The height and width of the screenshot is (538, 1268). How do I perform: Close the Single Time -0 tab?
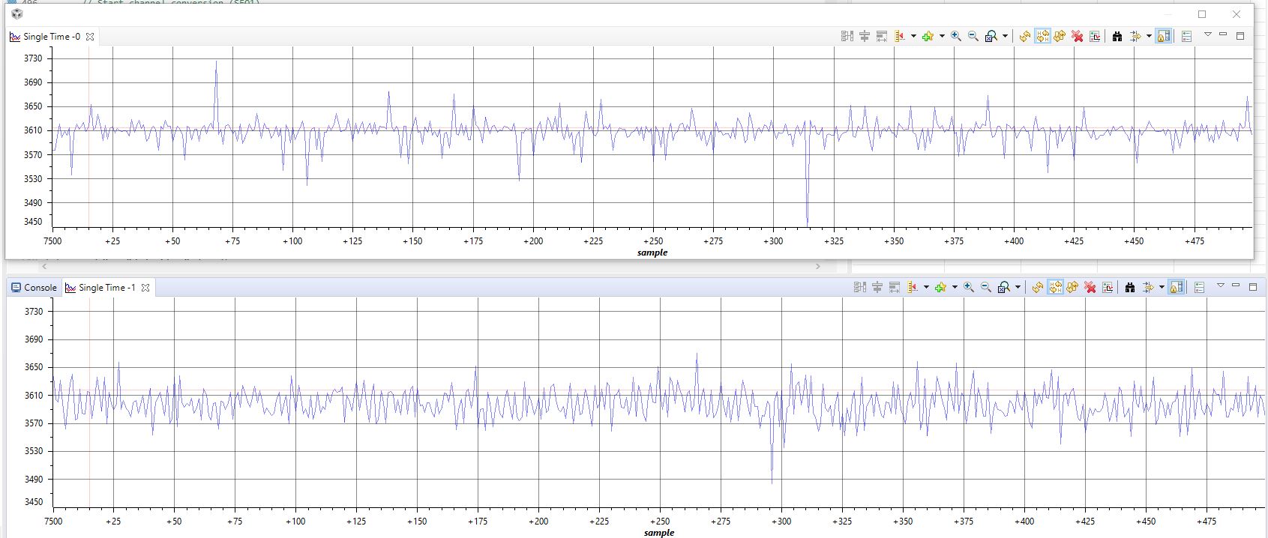(90, 37)
